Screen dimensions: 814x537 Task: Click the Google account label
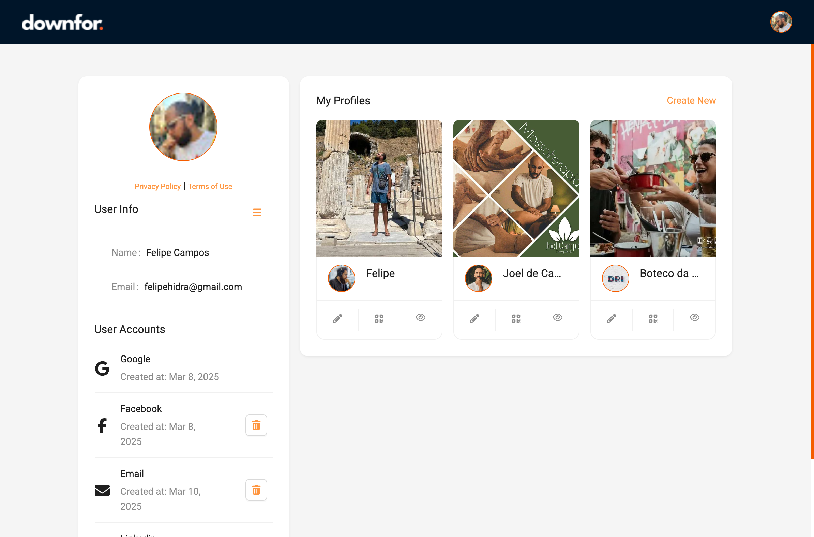point(135,359)
